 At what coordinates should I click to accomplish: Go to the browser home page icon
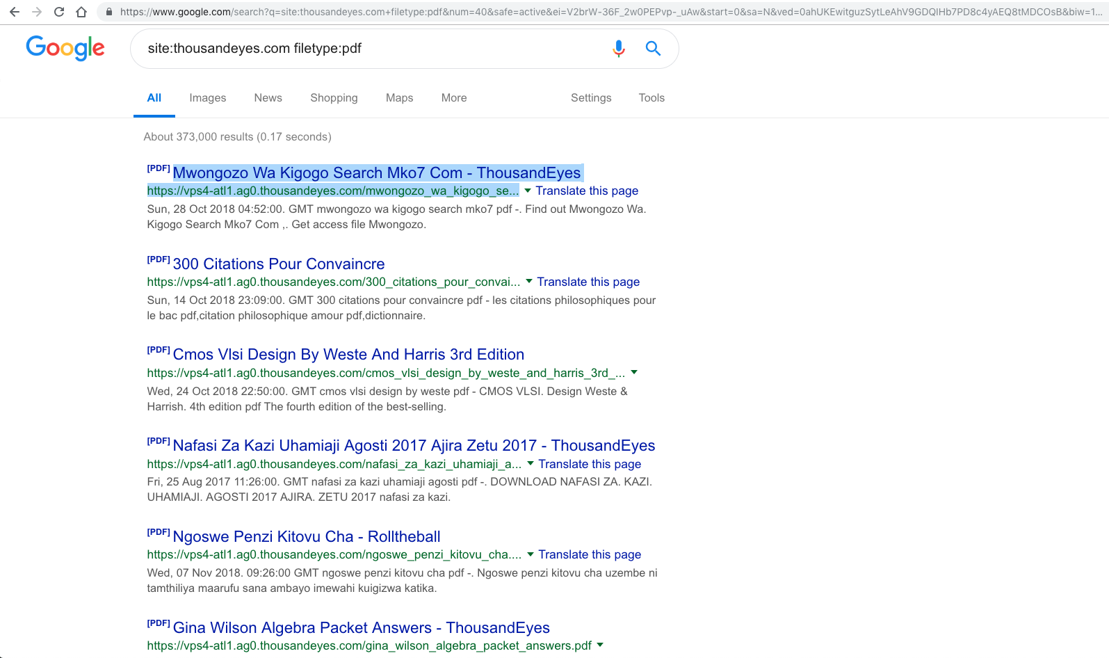point(81,12)
